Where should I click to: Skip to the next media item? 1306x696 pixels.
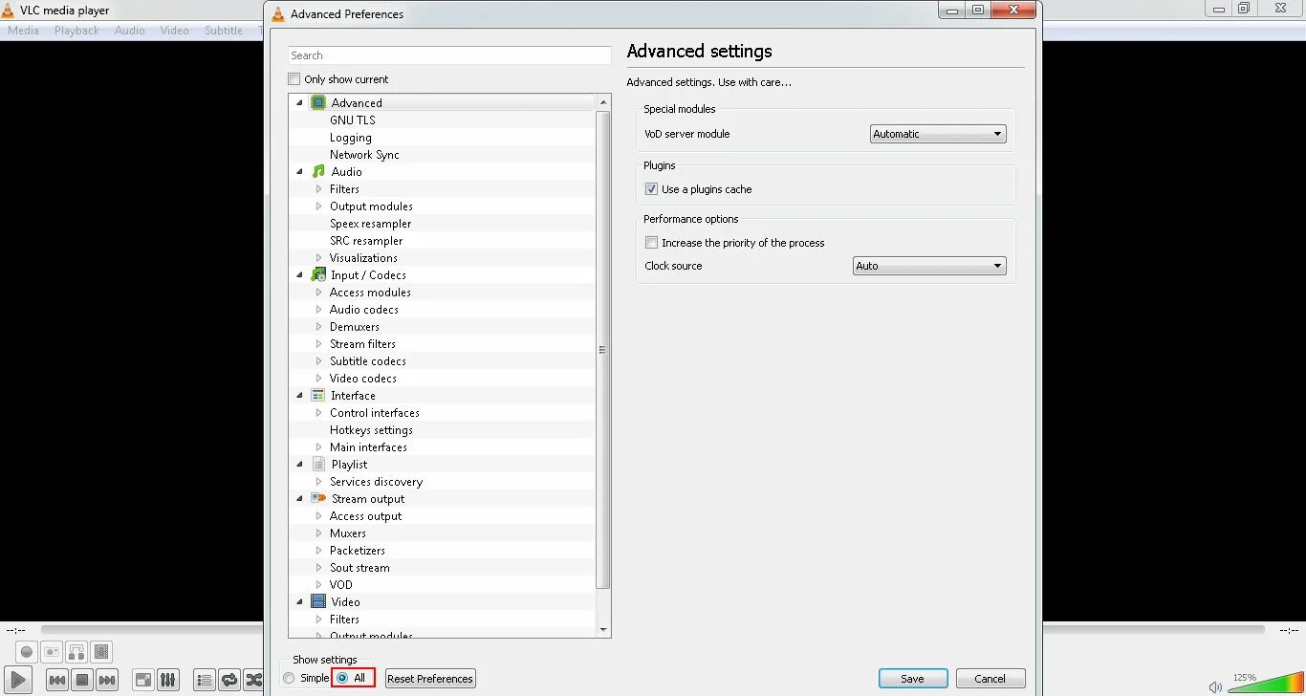pyautogui.click(x=106, y=680)
